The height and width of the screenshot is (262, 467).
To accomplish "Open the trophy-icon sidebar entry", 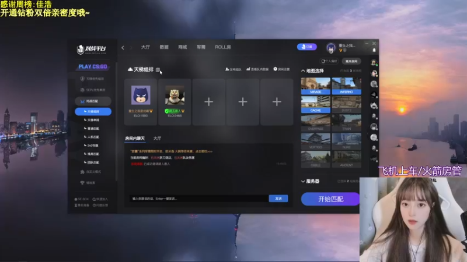I will coord(88,183).
